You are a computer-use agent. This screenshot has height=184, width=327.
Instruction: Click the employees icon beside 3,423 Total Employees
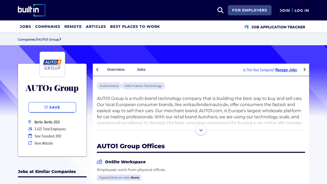30,129
